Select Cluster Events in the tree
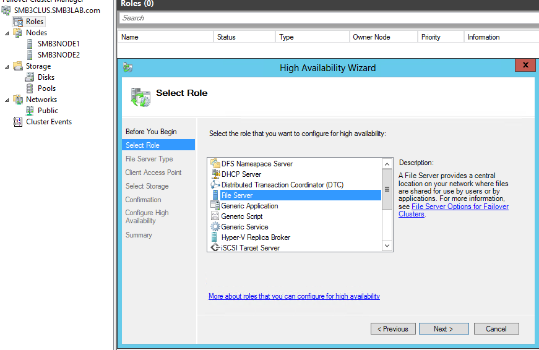Screen dimensions: 539x350 click(x=49, y=122)
